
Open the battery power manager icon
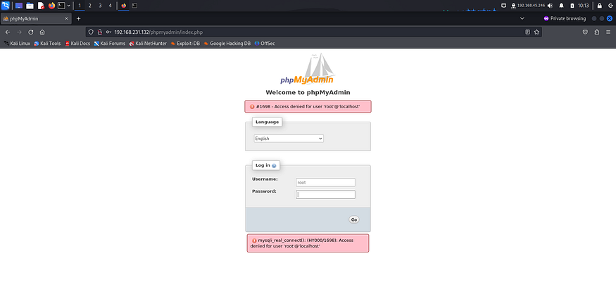(x=572, y=6)
